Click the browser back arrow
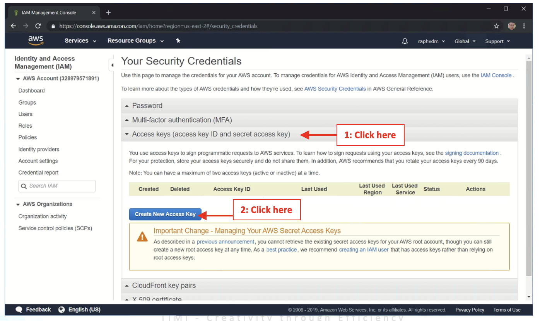This screenshot has width=540, height=321. pos(14,26)
